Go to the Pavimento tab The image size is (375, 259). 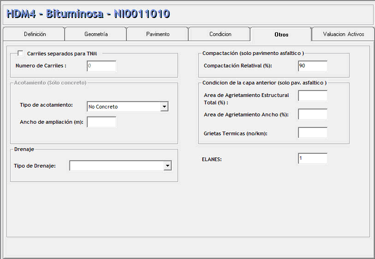[158, 34]
